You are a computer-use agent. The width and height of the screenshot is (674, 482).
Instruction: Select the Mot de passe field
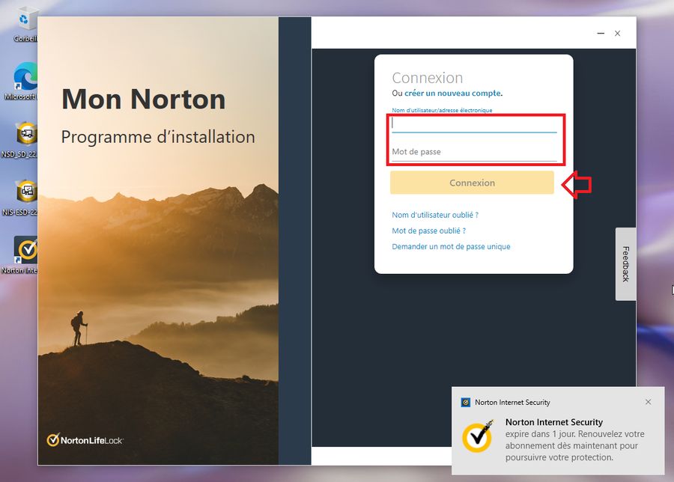[476, 152]
